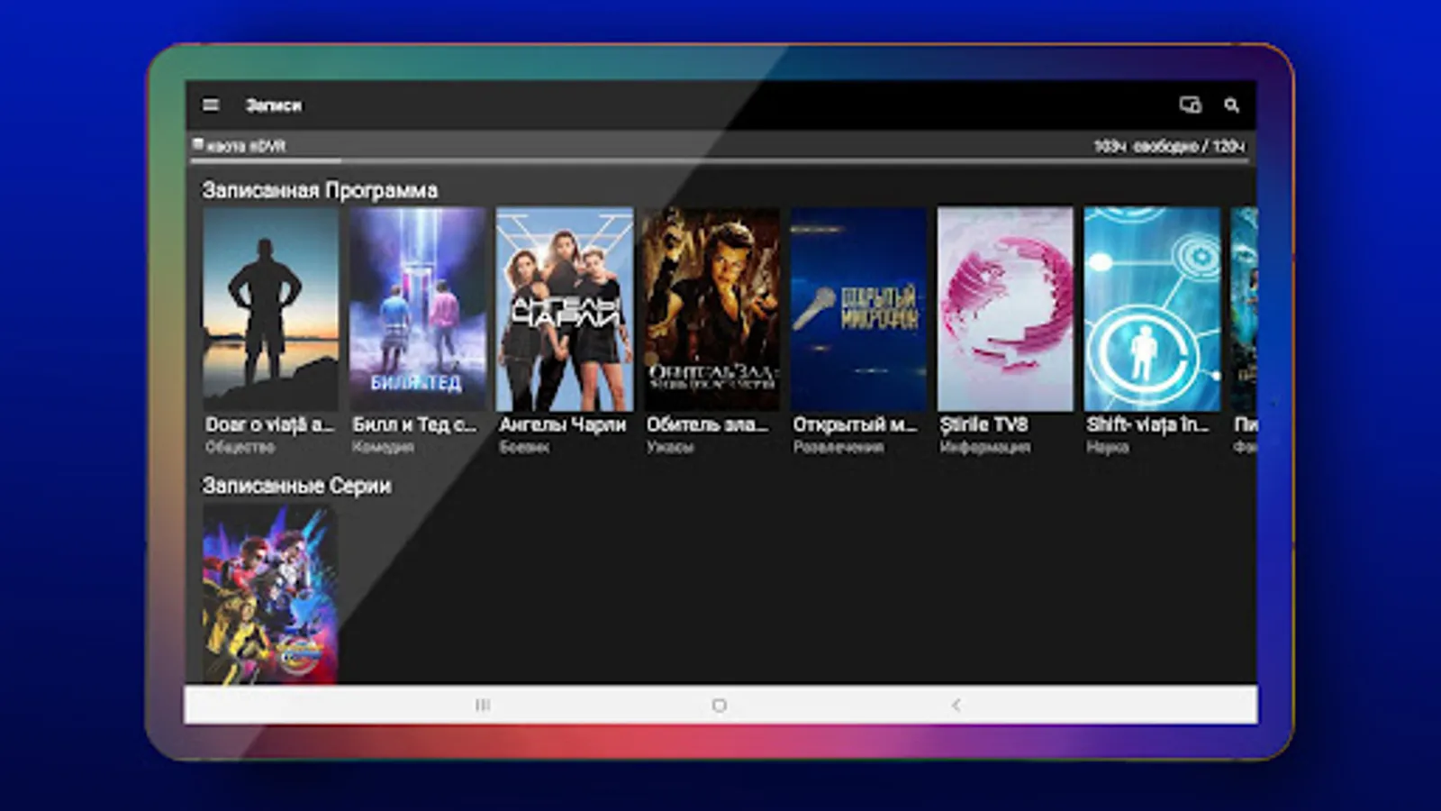The height and width of the screenshot is (811, 1441).
Task: Open the navigation drawer menu
Action: point(211,105)
